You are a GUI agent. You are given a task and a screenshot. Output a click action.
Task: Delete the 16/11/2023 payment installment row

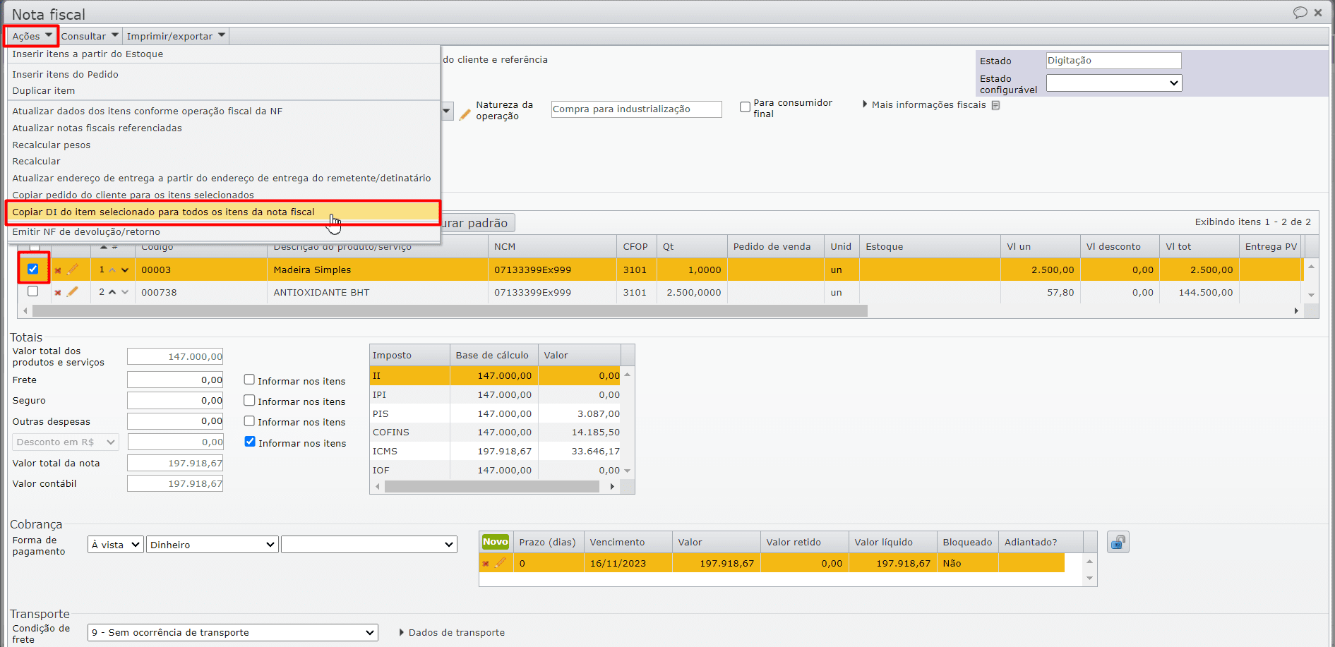(x=486, y=564)
